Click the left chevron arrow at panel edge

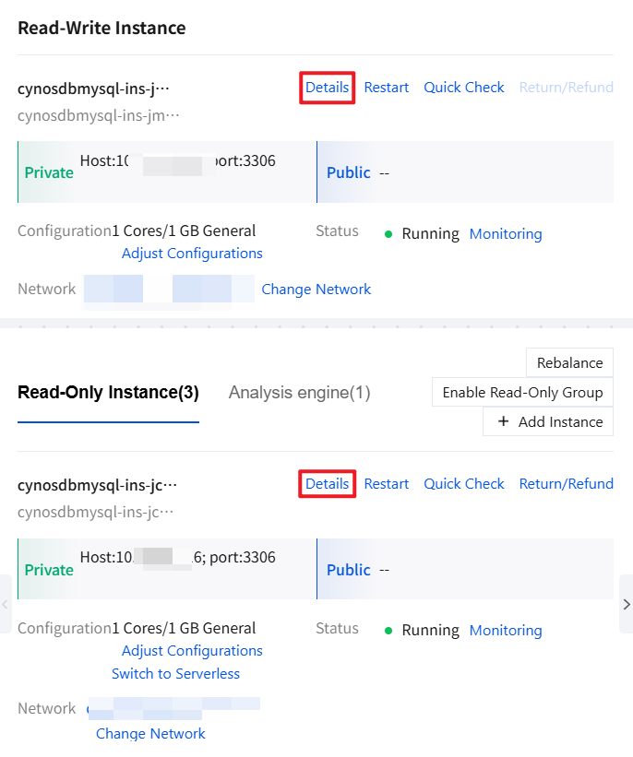(x=6, y=604)
